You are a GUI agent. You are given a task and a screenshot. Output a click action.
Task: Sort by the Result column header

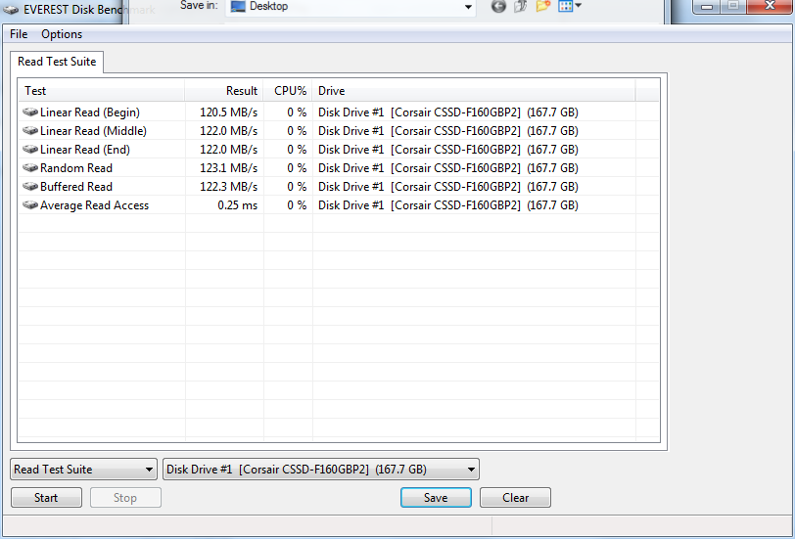tap(224, 91)
